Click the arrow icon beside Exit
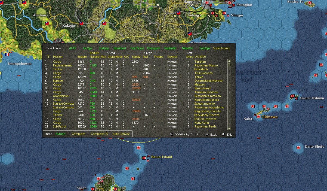Screen dimensions: 327x191 (223, 134)
